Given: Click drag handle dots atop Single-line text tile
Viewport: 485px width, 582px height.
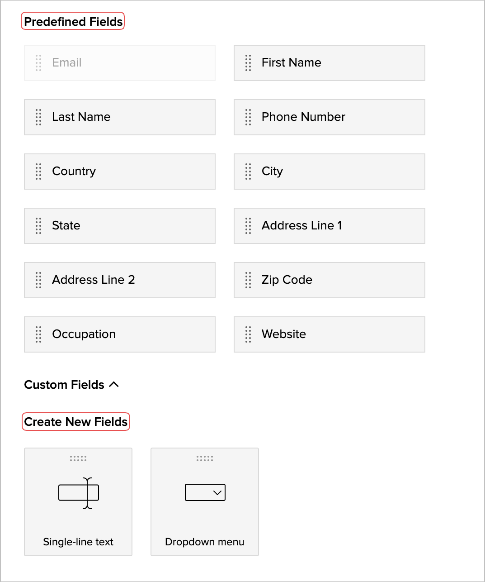Looking at the screenshot, I should click(78, 458).
